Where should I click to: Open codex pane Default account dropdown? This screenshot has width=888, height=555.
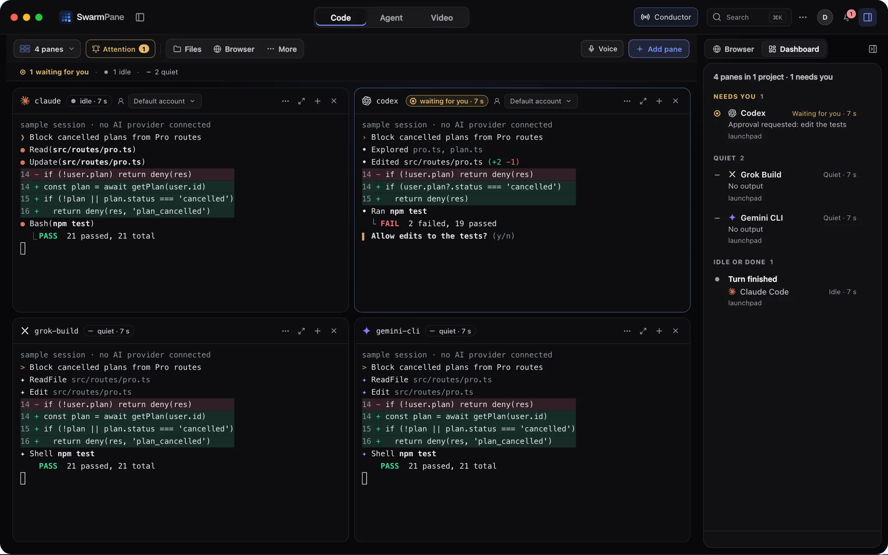tap(541, 101)
